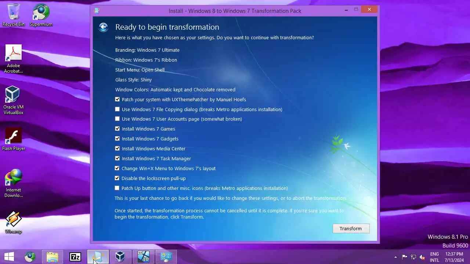Minimize the installer window

pos(346,10)
